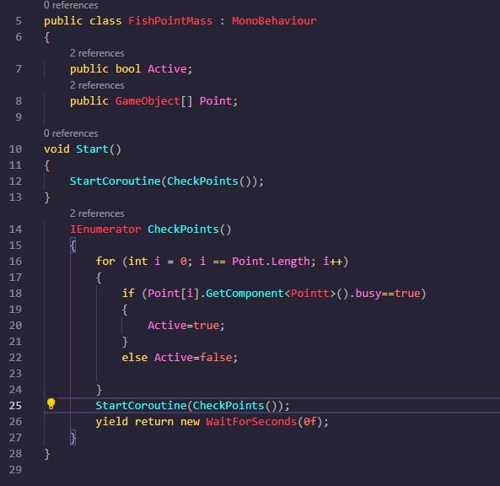Image resolution: width=500 pixels, height=486 pixels.
Task: Click WaitForSeconds on line 26
Action: [251, 422]
